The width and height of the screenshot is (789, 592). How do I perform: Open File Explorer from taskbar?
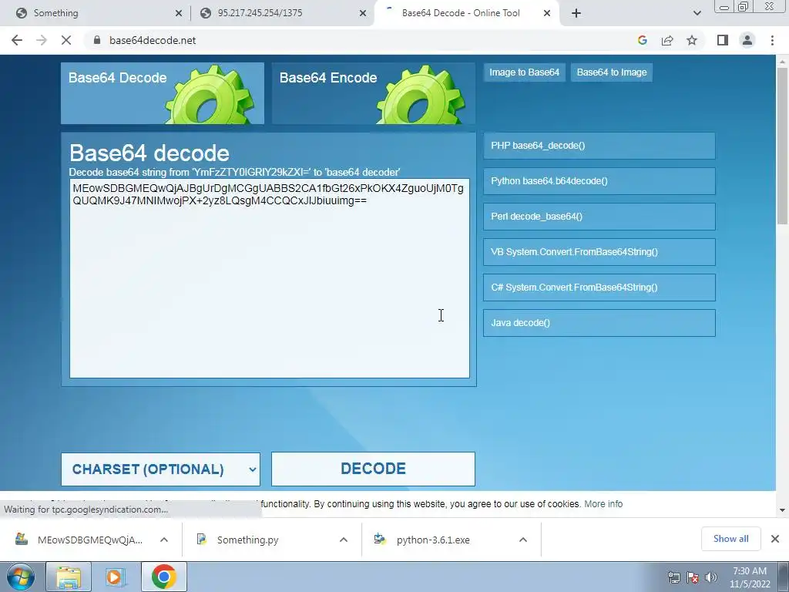[x=69, y=577]
